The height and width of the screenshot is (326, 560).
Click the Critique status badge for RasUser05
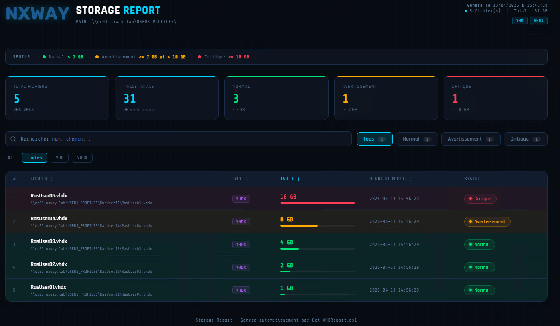[480, 199]
